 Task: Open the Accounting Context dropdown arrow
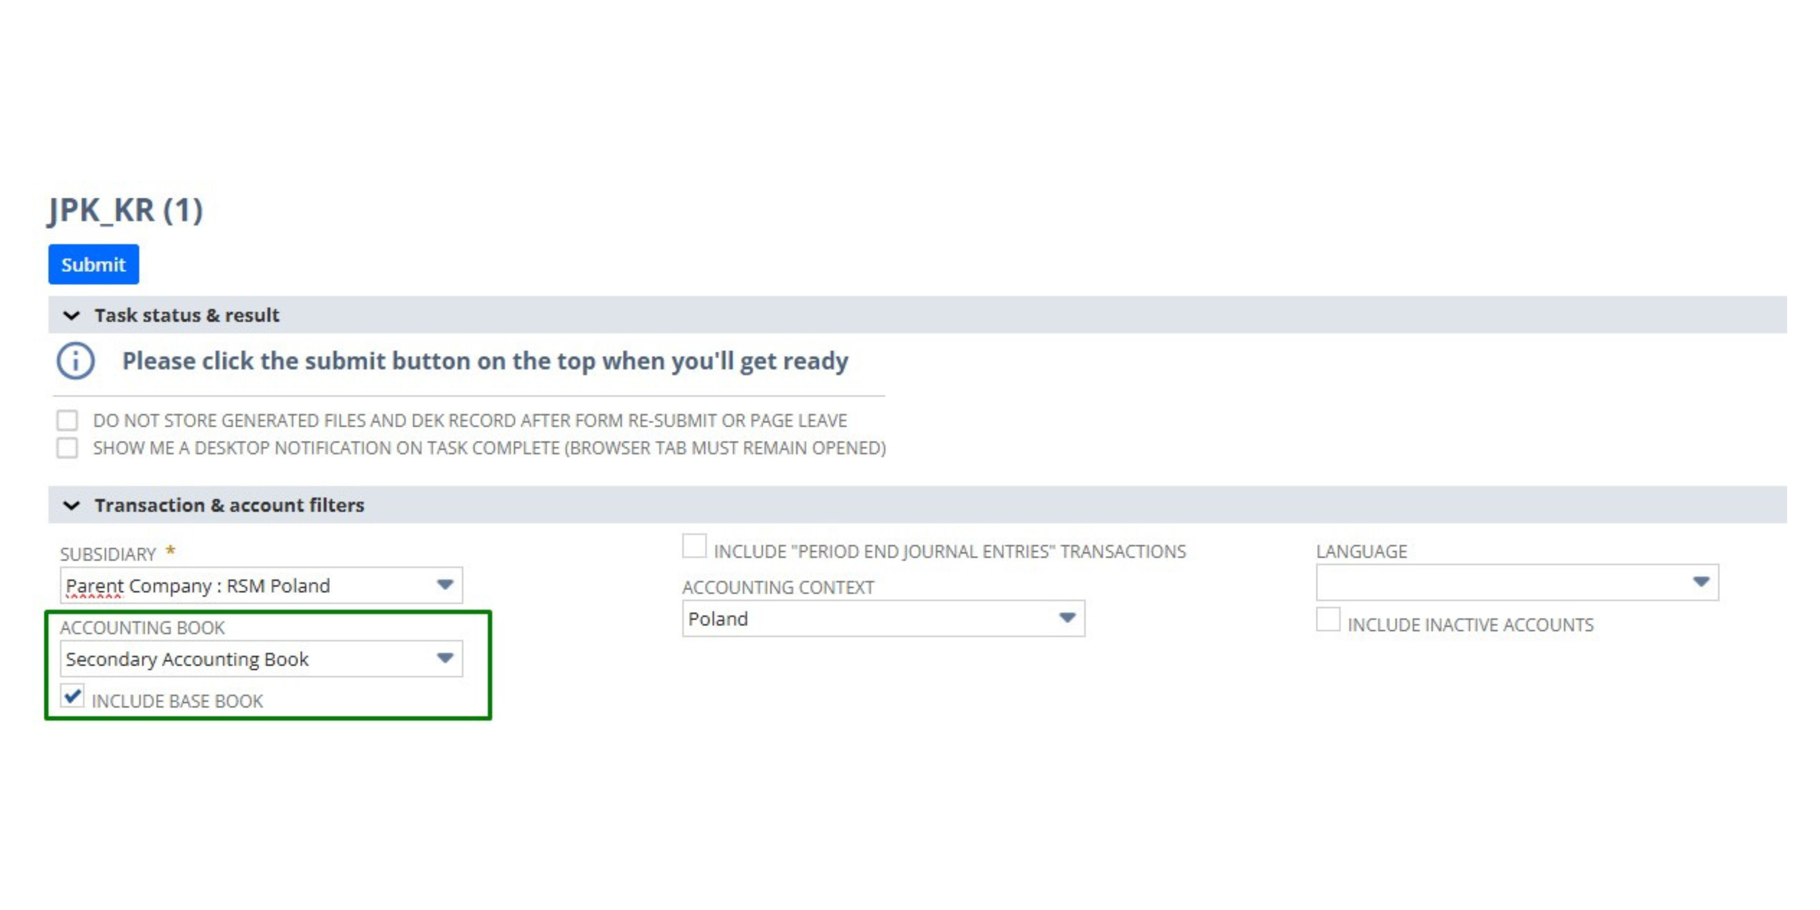pos(1067,618)
